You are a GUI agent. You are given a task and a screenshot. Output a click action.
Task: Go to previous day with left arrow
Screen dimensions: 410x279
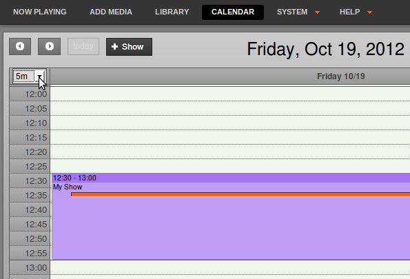[20, 47]
